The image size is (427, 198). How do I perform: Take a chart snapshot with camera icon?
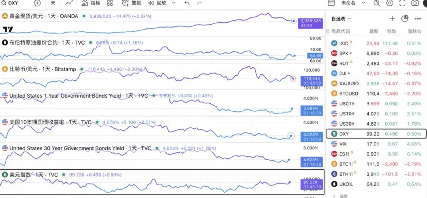click(415, 3)
